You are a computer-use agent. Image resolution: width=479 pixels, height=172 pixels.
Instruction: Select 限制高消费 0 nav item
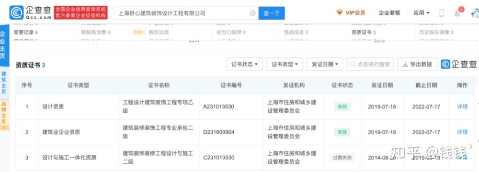[96, 32]
